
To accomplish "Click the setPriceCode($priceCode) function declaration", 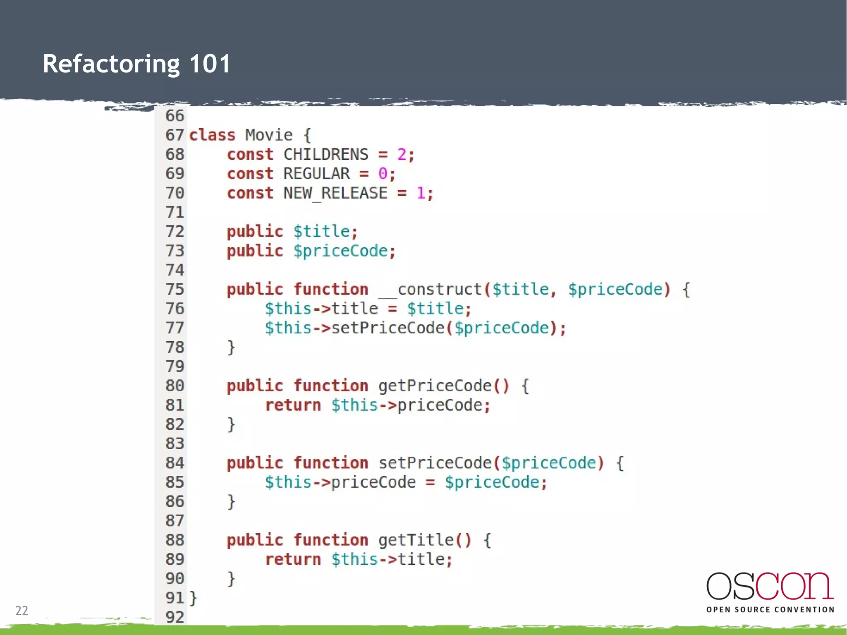I will 425,463.
